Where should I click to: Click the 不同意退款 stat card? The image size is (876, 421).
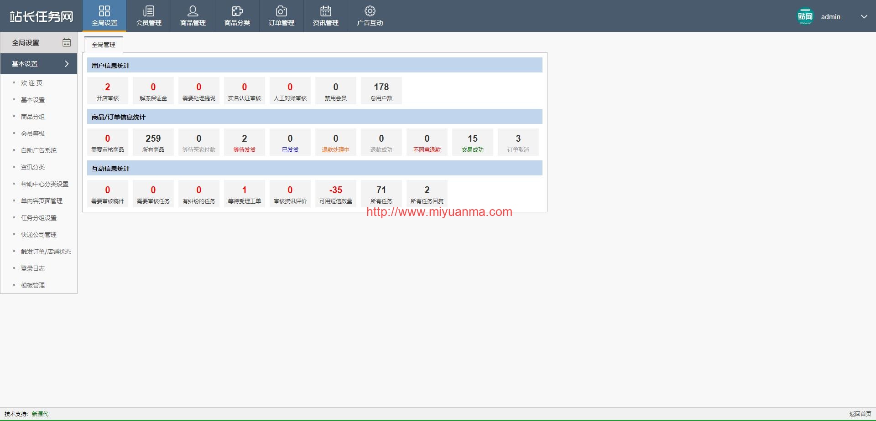pos(427,142)
